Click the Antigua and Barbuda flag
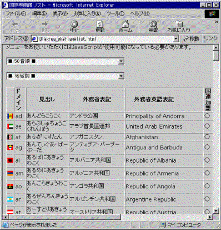Screen dimensions: 221x230 pyautogui.click(x=10, y=148)
